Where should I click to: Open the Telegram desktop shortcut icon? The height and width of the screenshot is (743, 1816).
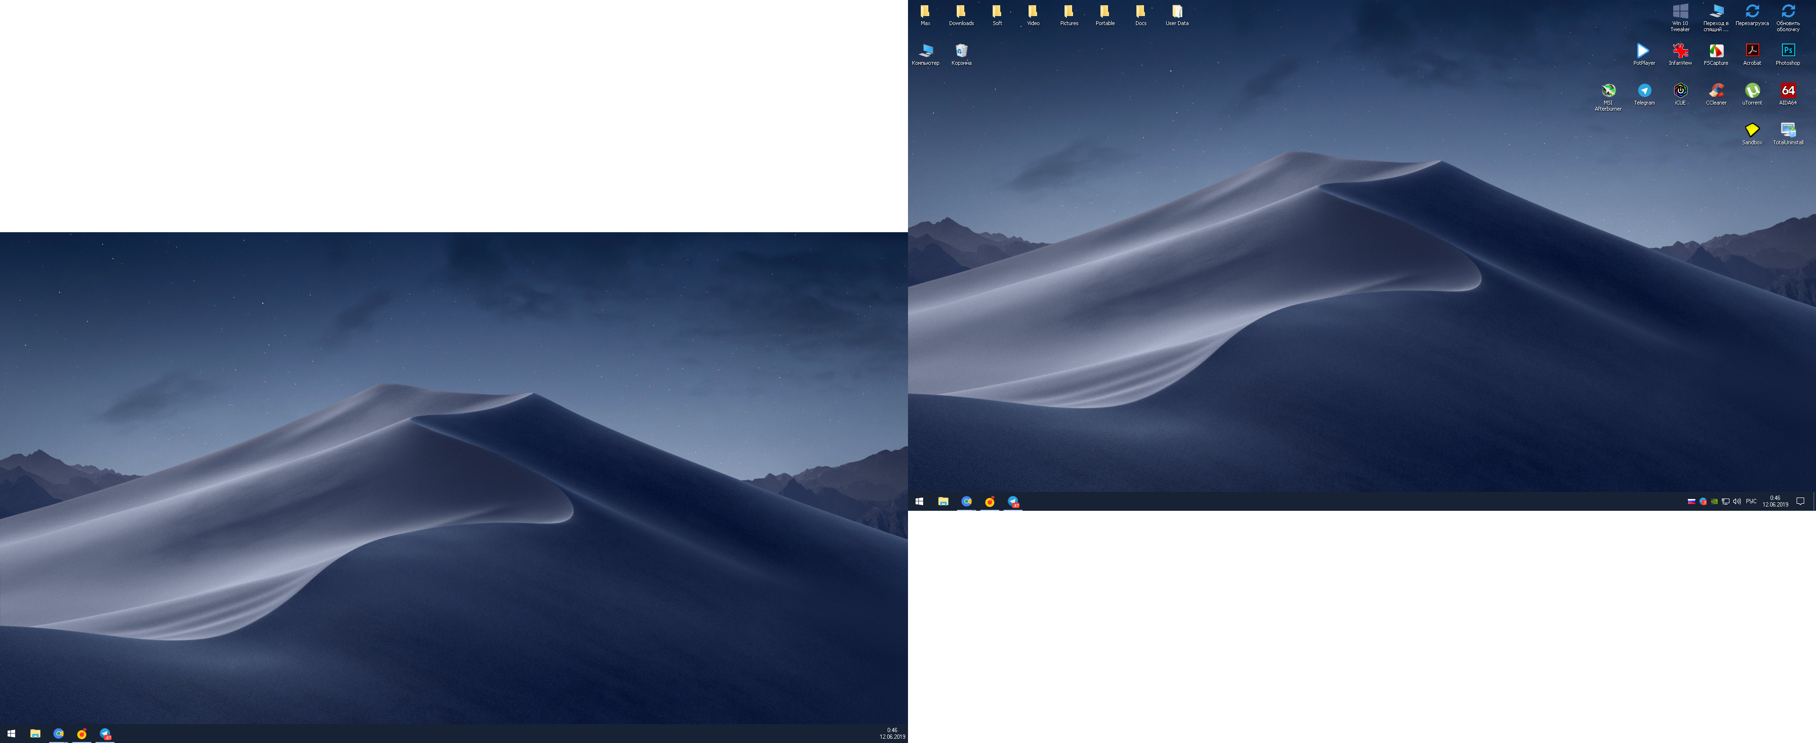(x=1644, y=95)
